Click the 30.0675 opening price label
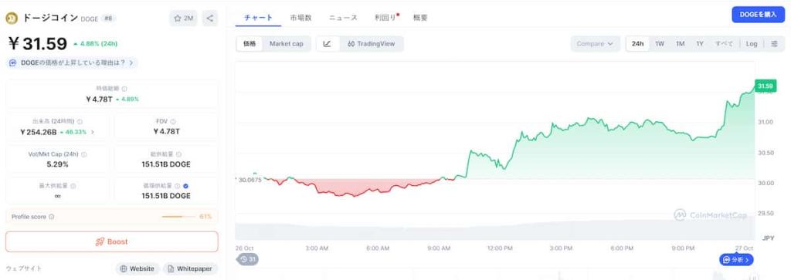The width and height of the screenshot is (791, 280). tap(250, 179)
